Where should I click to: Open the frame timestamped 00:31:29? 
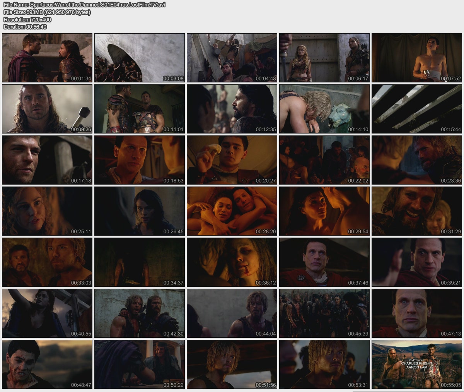click(x=417, y=211)
